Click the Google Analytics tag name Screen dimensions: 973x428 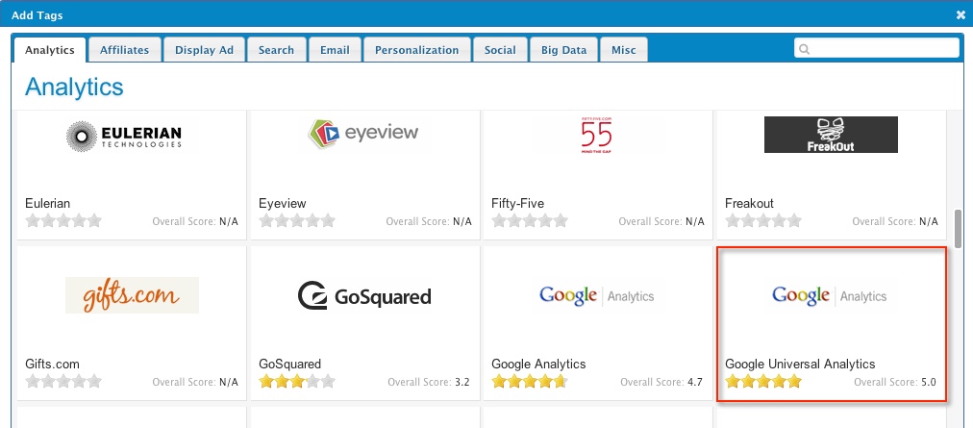[538, 364]
